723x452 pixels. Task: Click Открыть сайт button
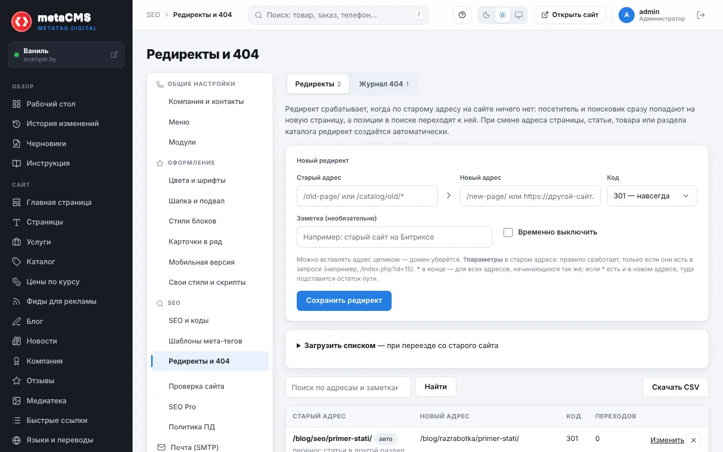pyautogui.click(x=570, y=15)
